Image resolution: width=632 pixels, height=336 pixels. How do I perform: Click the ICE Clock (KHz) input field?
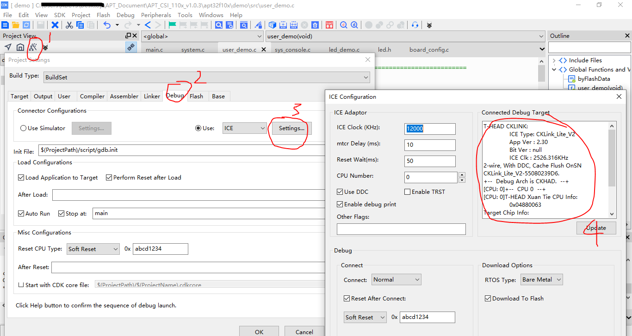[x=430, y=129]
